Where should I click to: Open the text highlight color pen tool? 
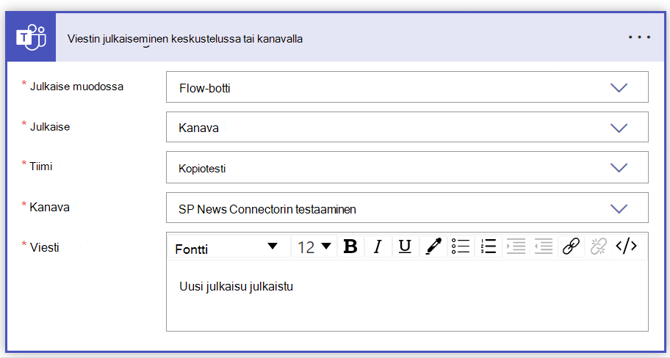(433, 246)
